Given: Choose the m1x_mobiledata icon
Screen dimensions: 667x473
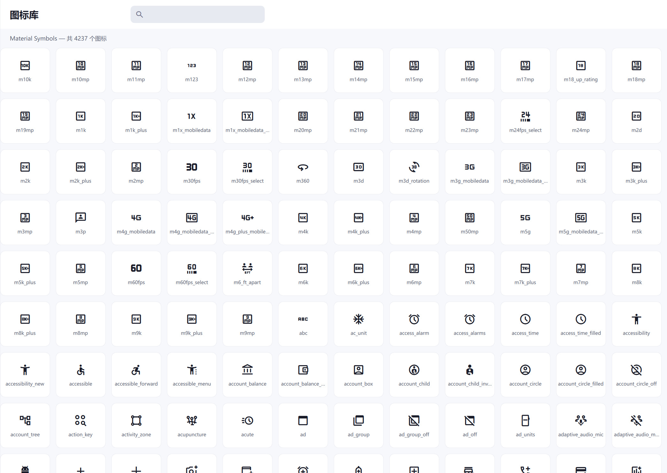Looking at the screenshot, I should click(x=192, y=121).
